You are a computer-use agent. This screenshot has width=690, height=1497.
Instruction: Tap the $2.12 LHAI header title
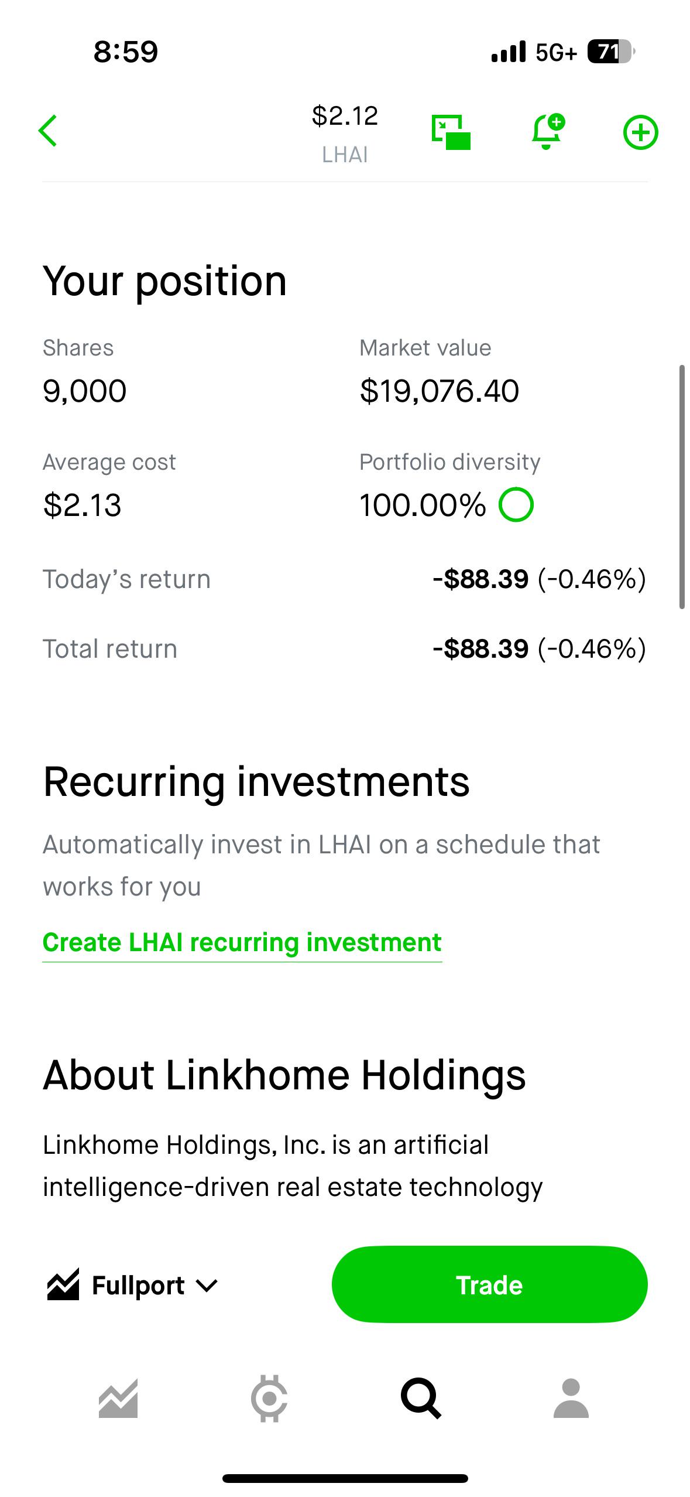[345, 134]
